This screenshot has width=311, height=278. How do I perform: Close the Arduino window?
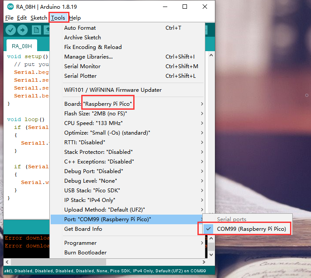point(205,7)
